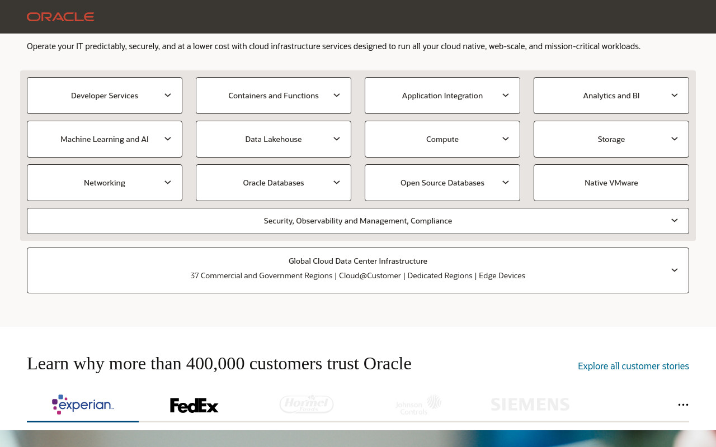
Task: Show more customers with ellipsis icon
Action: click(683, 405)
